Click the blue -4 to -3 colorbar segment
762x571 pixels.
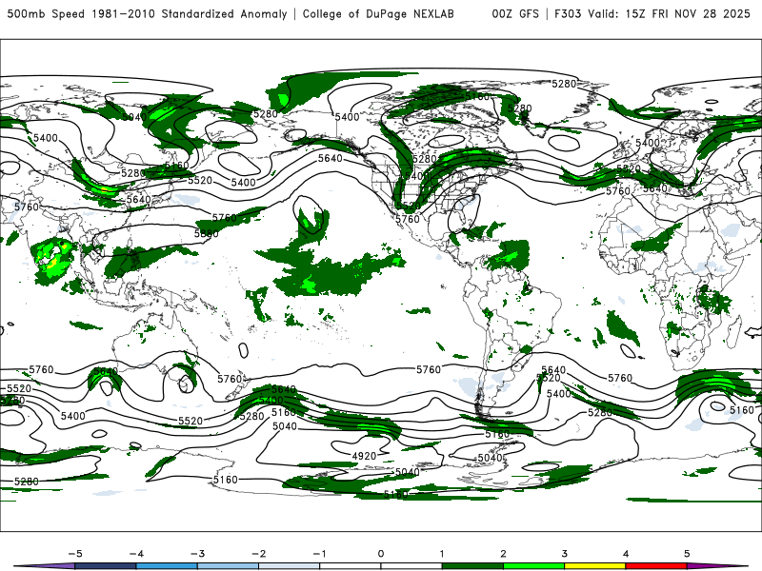click(x=167, y=566)
